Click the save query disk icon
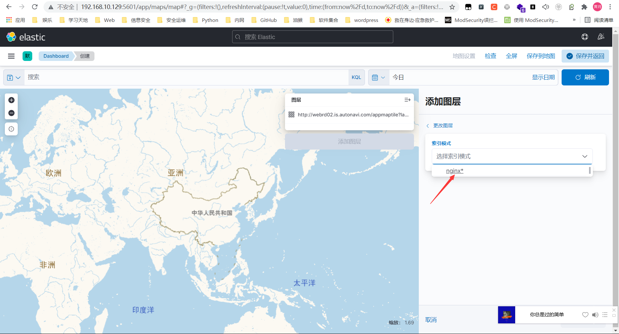The image size is (619, 334). click(10, 77)
